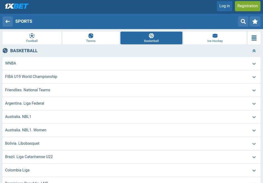Select the Tennis ball icon

91,36
